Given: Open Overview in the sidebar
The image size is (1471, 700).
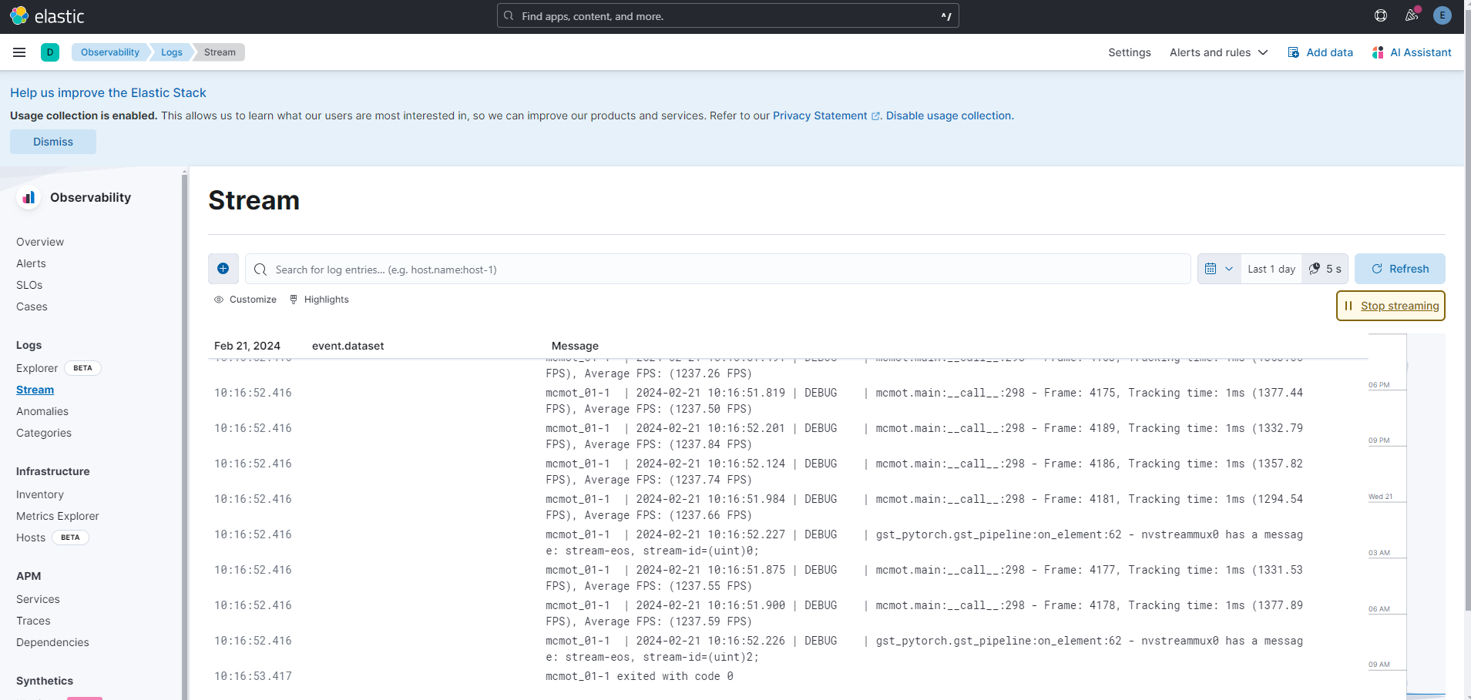Looking at the screenshot, I should [40, 242].
